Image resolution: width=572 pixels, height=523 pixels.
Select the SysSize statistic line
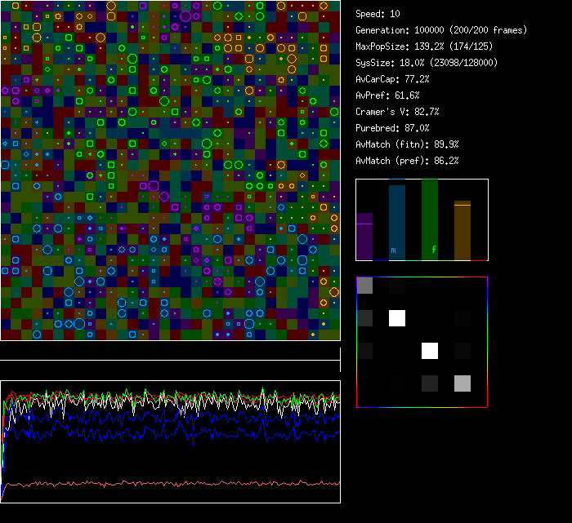click(427, 63)
